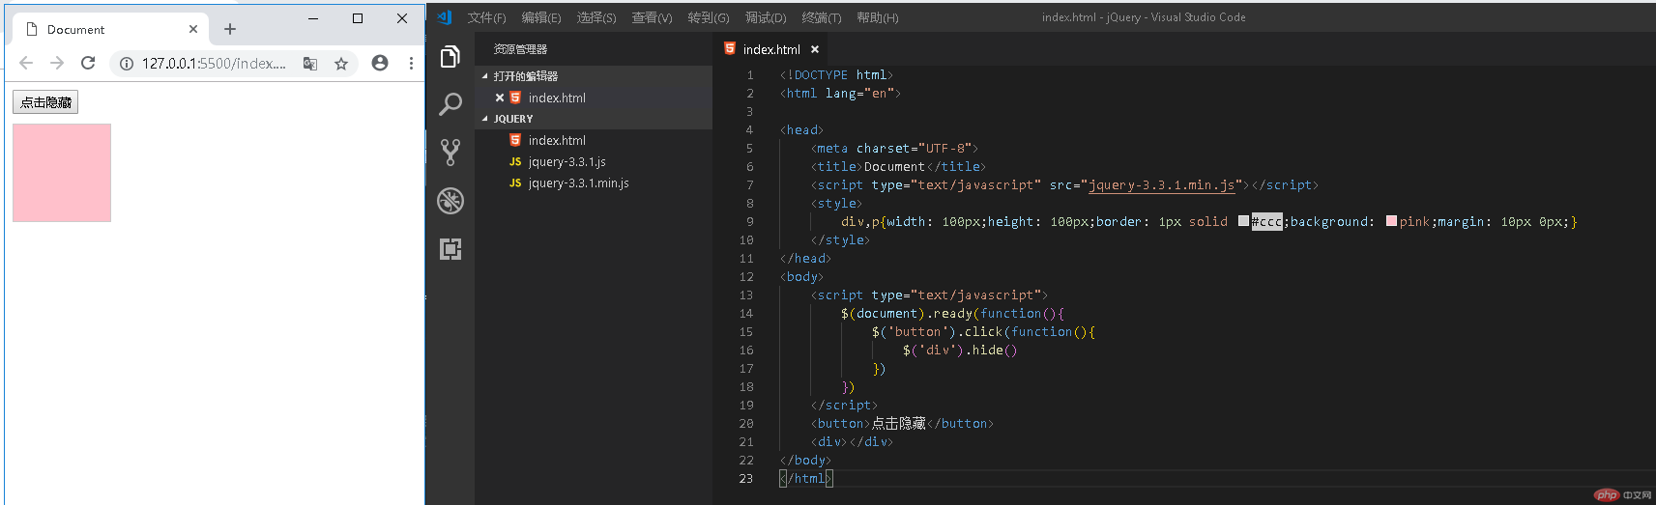Open the Chrome profile avatar
This screenshot has height=505, width=1656.
click(x=380, y=63)
